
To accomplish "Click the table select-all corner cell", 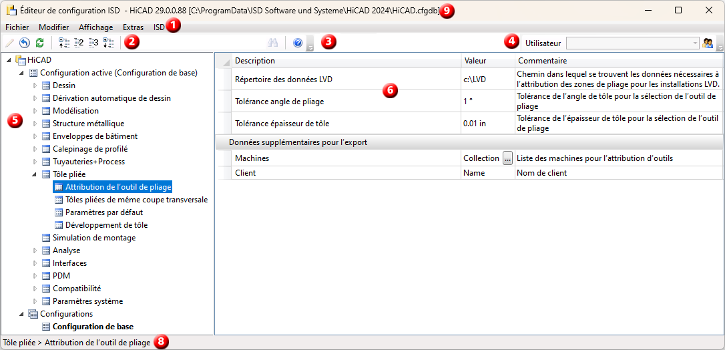I will (224, 61).
